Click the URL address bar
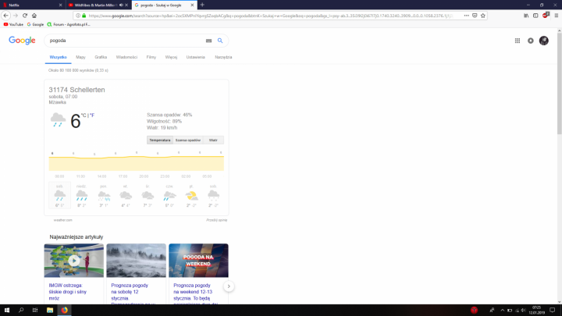 pos(274,16)
